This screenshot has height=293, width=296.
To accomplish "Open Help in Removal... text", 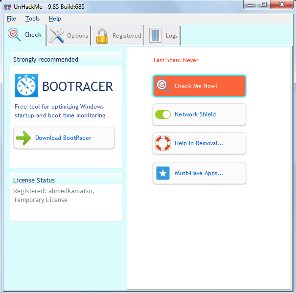I will [x=199, y=143].
